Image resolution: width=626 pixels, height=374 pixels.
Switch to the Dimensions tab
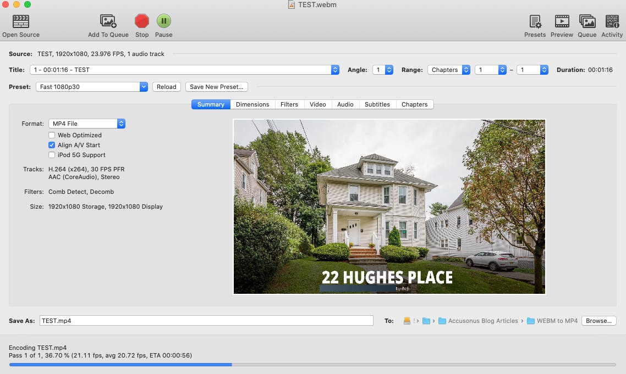tap(252, 104)
